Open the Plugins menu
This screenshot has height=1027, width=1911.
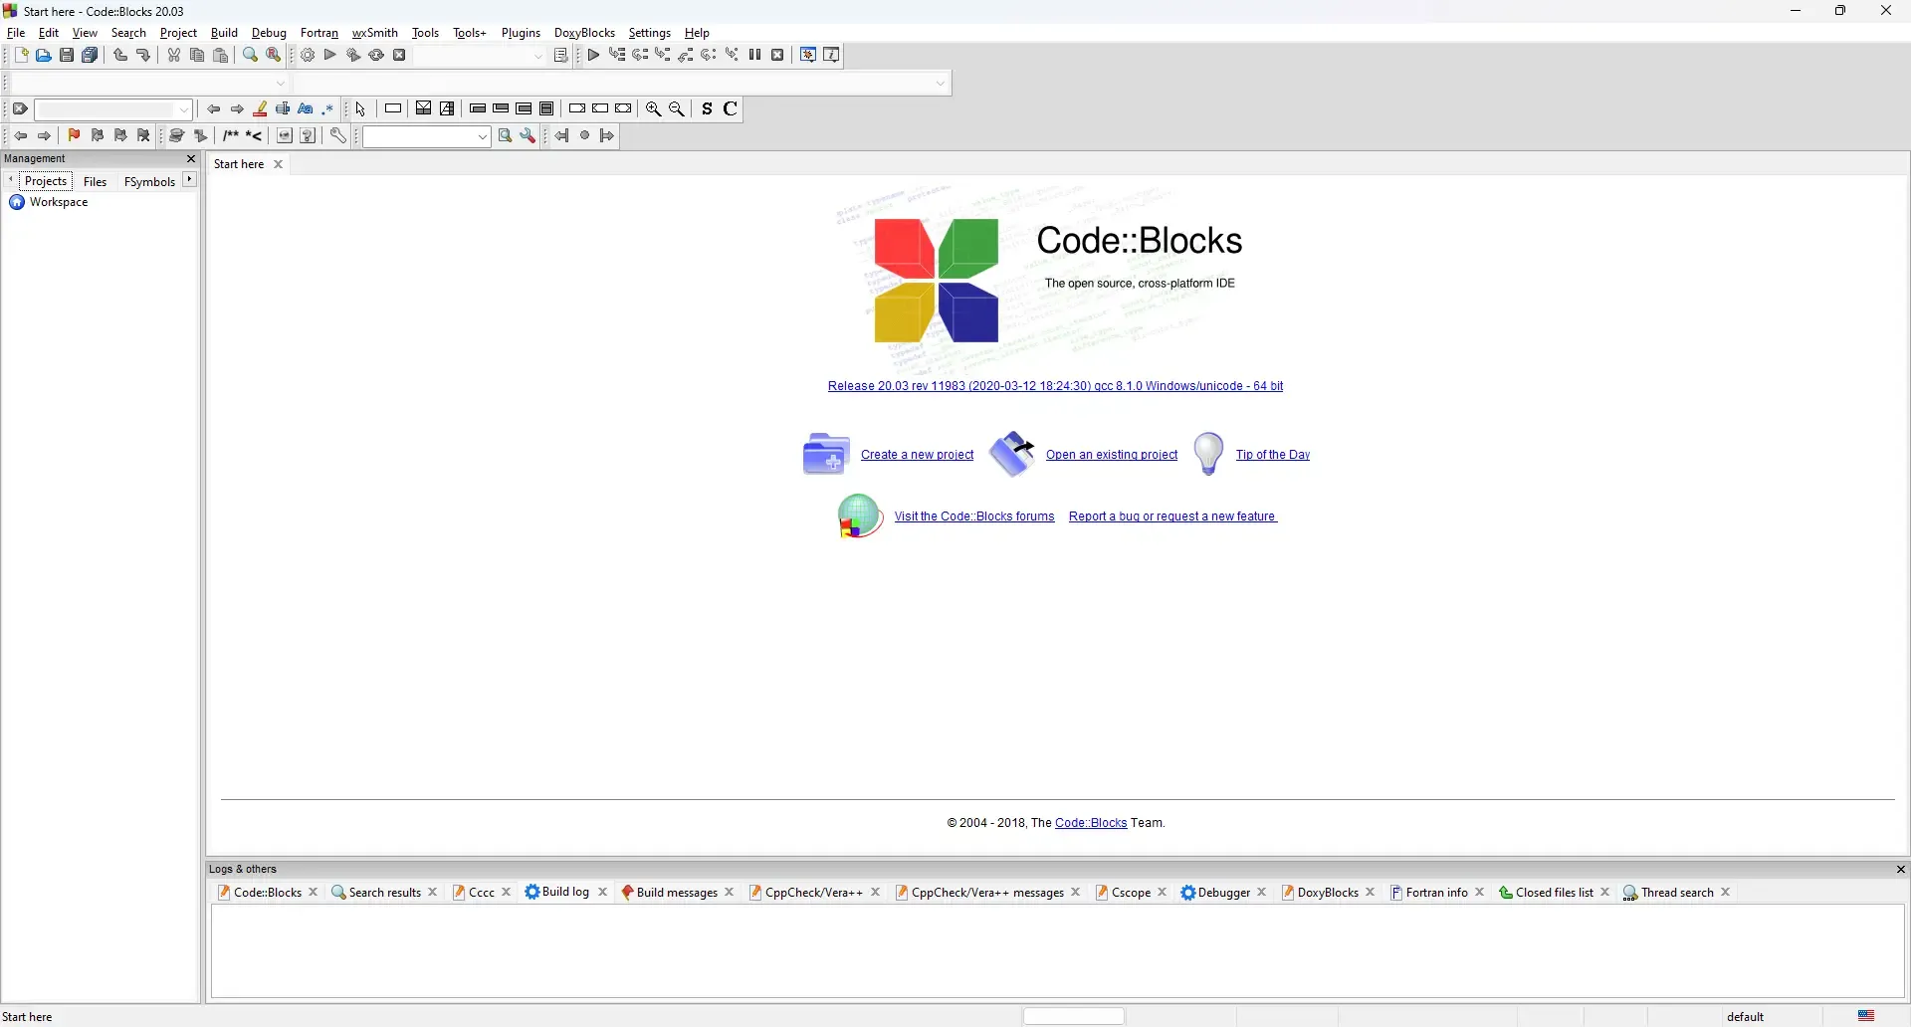(522, 33)
